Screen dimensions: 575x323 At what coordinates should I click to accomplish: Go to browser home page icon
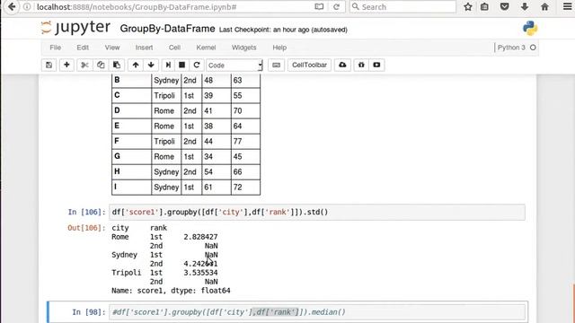pyautogui.click(x=544, y=6)
